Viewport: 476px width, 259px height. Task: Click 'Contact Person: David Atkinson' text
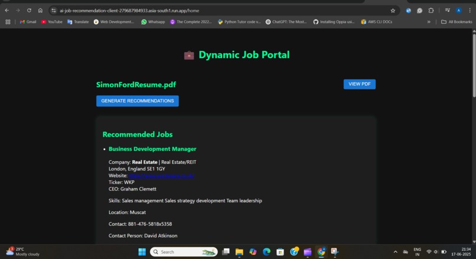tap(143, 235)
